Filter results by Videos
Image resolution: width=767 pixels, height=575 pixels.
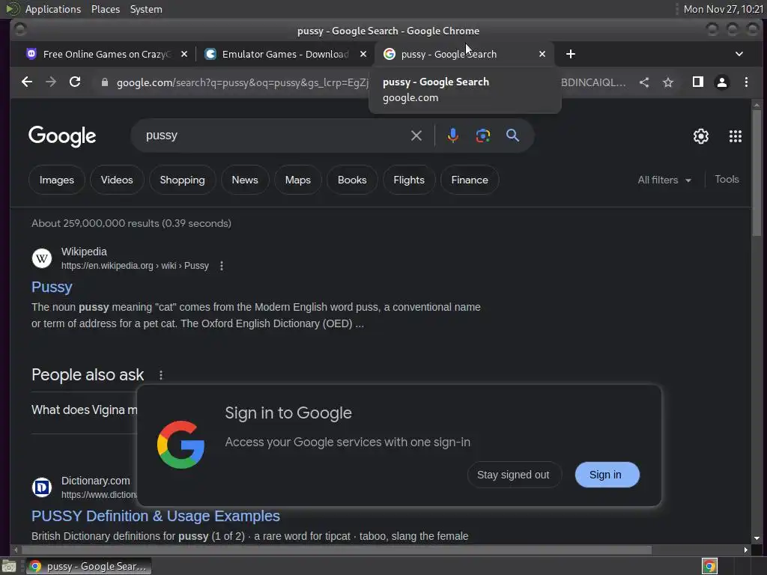[117, 180]
